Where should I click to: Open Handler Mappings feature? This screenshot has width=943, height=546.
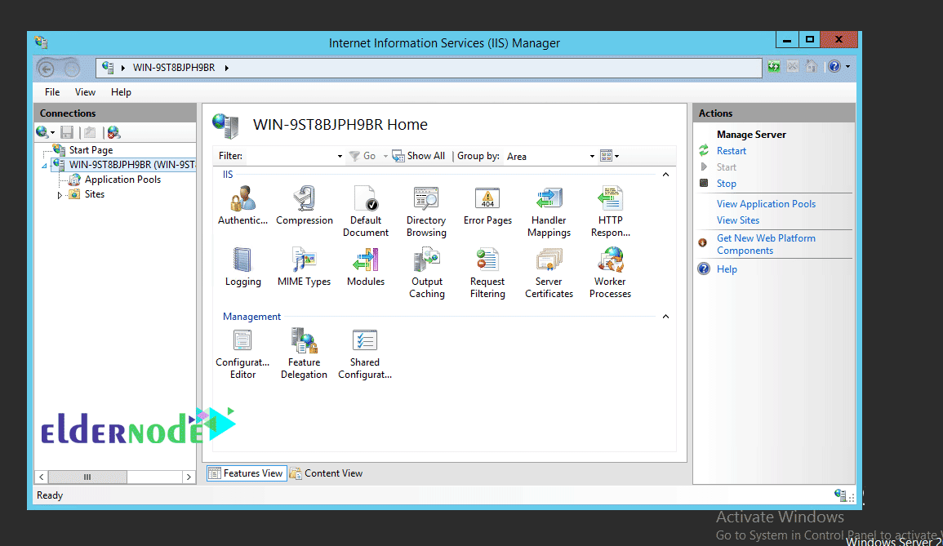pos(549,211)
